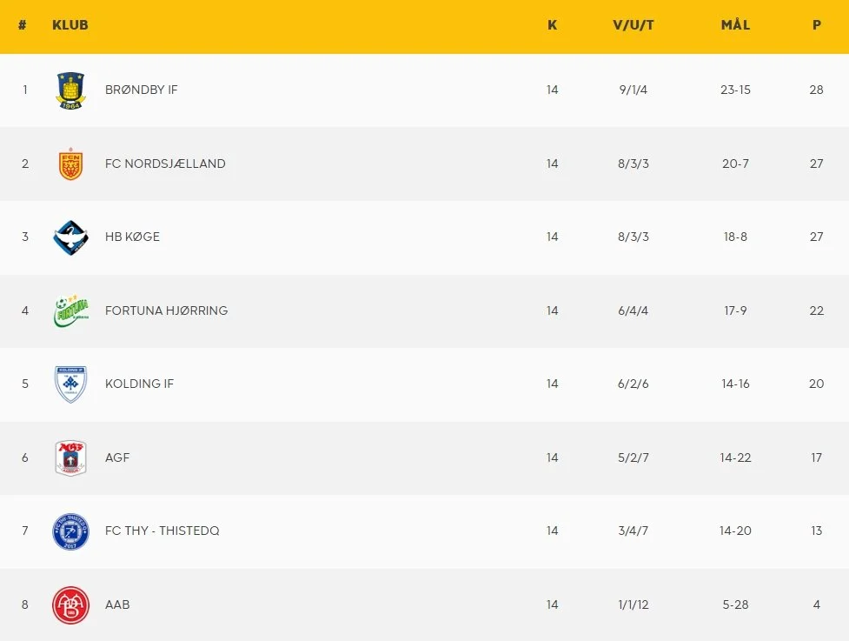Click rank number 1 for Brøndby IF
849x641 pixels.
pos(25,90)
